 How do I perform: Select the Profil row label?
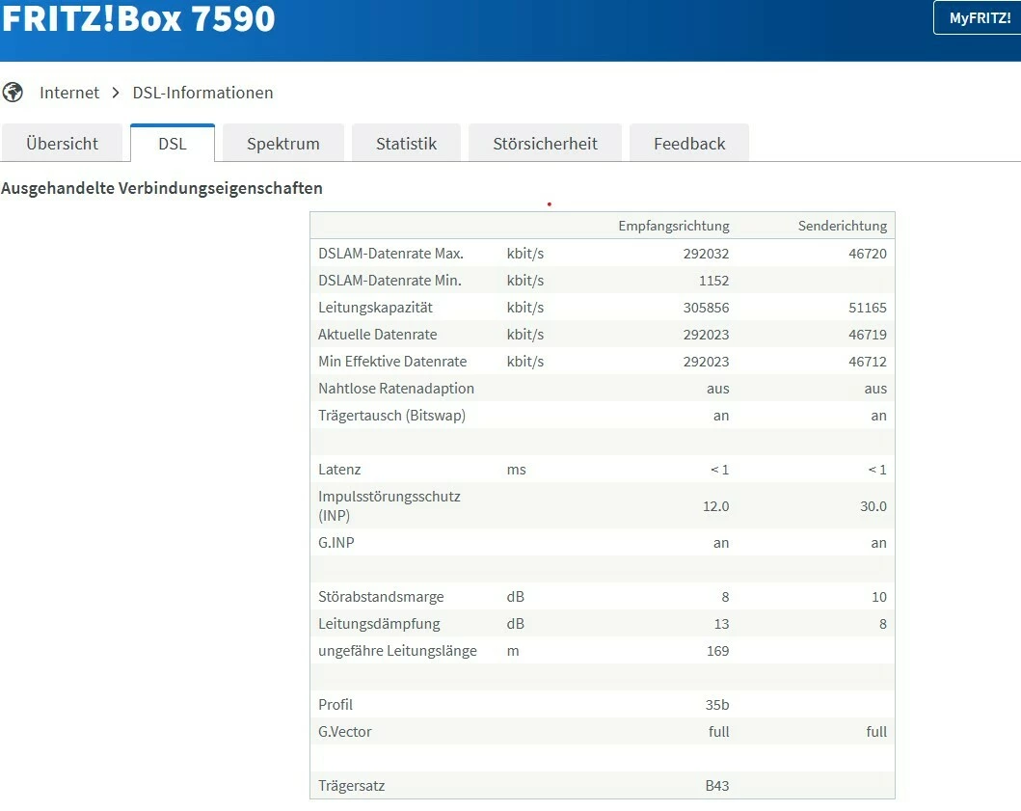336,705
